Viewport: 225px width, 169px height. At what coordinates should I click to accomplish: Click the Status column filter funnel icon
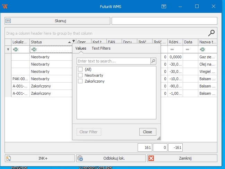[73, 42]
